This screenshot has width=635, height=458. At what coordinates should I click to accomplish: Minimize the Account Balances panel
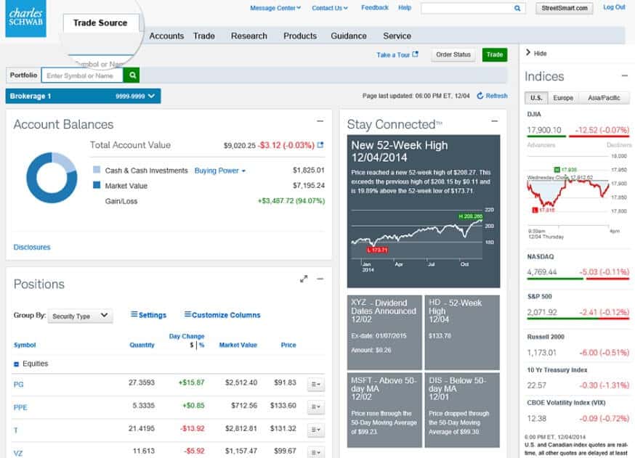coord(320,121)
